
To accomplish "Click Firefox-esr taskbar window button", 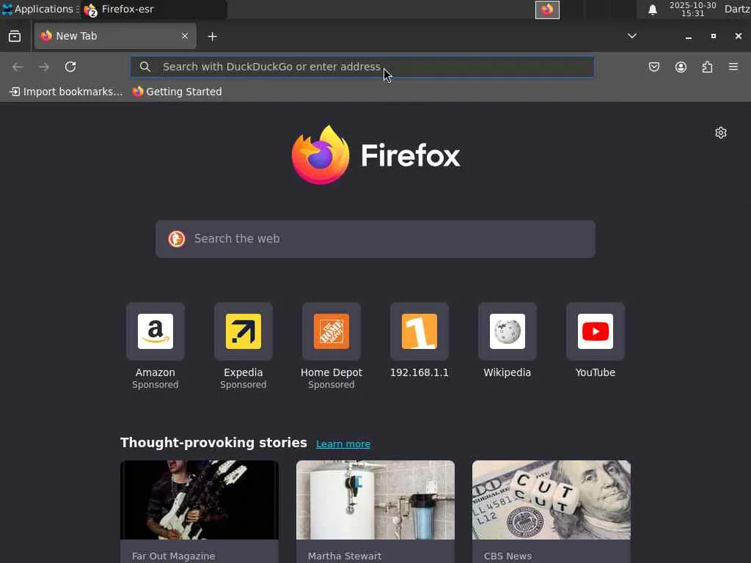I will pos(153,9).
